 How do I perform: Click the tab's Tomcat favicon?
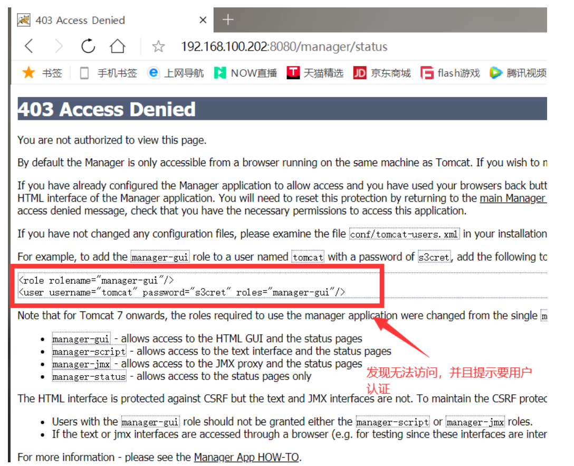coord(24,20)
